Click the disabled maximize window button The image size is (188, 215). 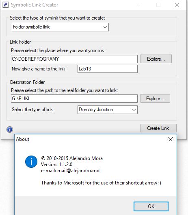point(158,5)
